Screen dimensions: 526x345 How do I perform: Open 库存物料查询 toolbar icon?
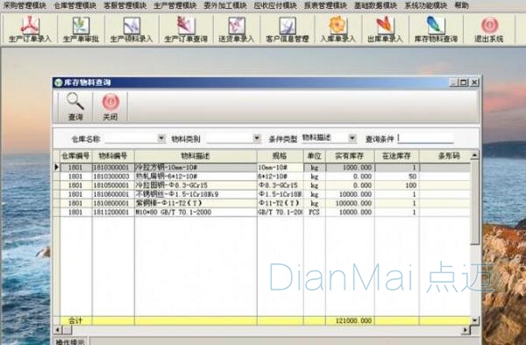coord(436,29)
